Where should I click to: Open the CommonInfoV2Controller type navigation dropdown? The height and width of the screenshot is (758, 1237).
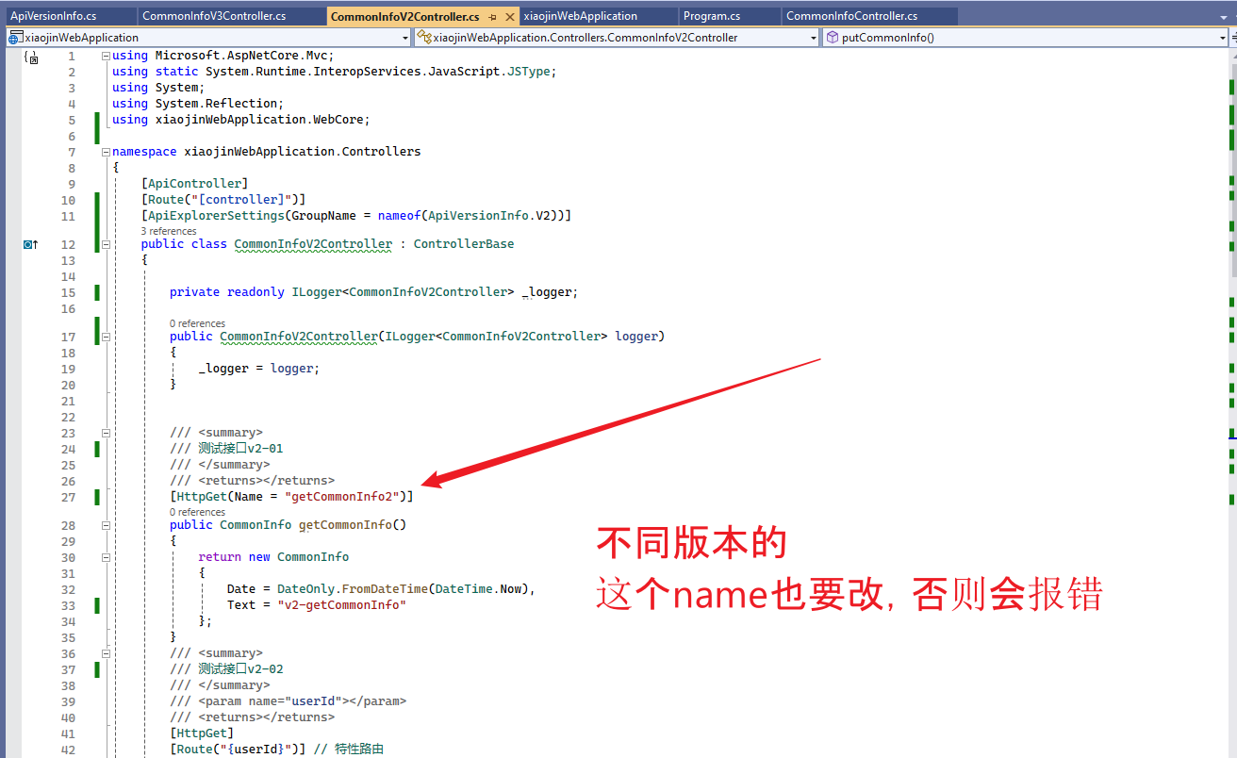(x=814, y=36)
